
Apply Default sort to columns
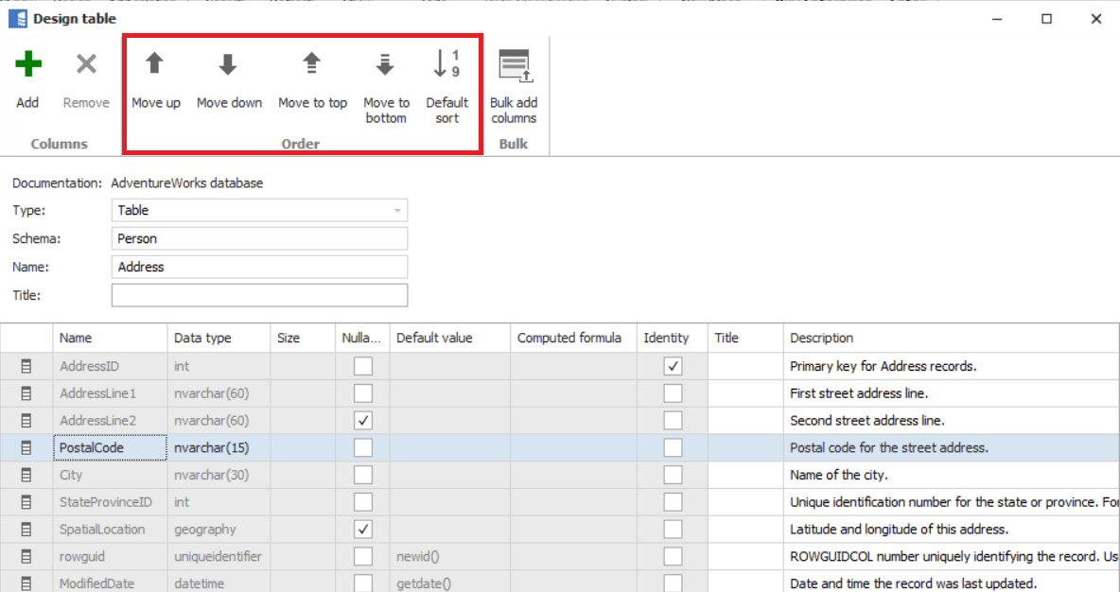[x=446, y=65]
